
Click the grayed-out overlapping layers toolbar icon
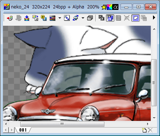(x=144, y=18)
